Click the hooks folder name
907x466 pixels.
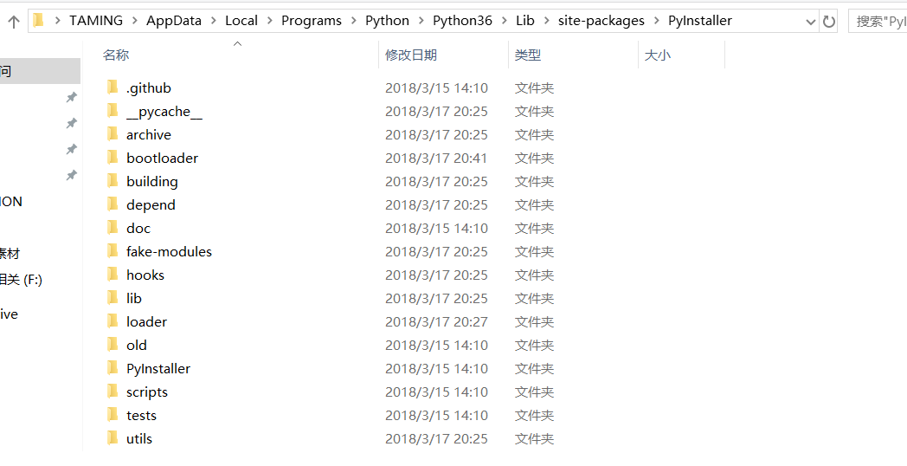(145, 275)
